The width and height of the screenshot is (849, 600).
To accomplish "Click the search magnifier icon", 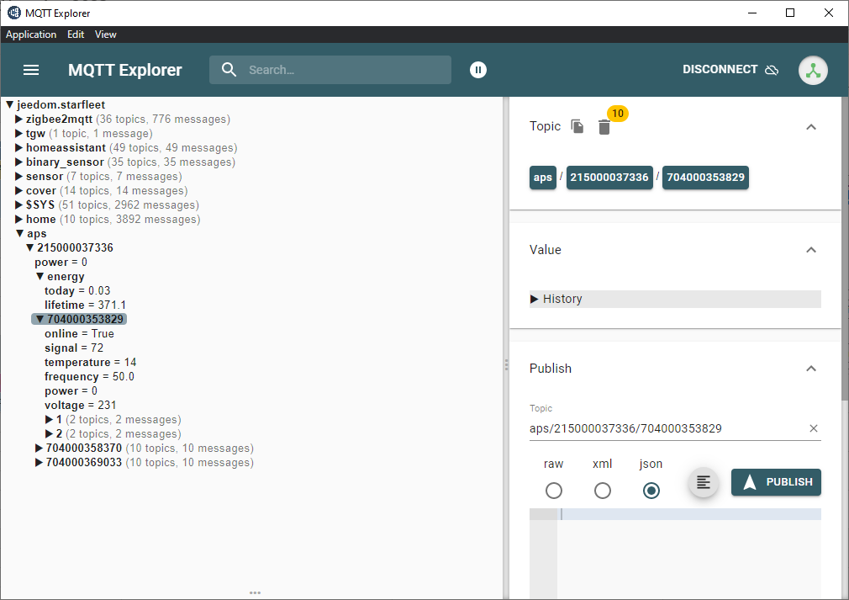I will pos(229,69).
